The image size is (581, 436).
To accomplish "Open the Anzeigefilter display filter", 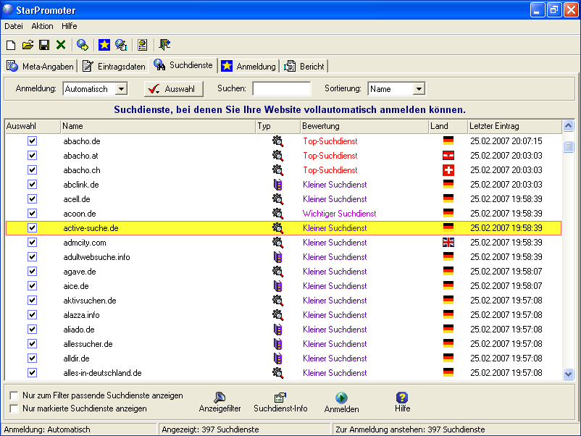I will click(220, 402).
